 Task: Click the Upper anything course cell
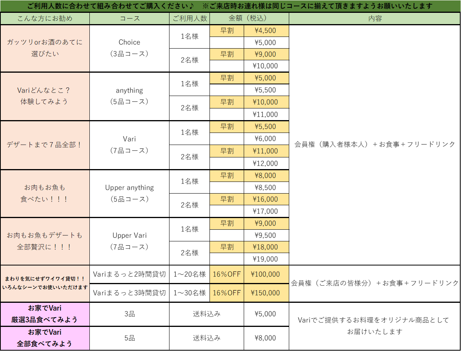tap(129, 193)
